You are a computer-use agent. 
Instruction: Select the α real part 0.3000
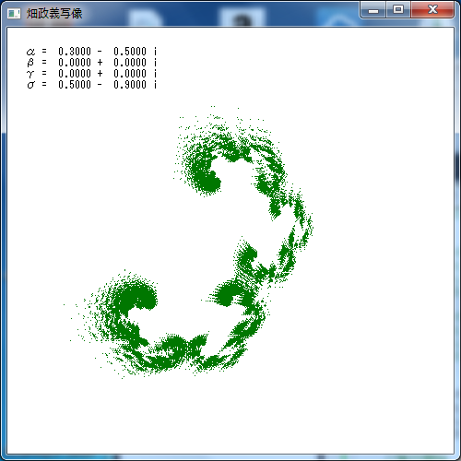75,51
